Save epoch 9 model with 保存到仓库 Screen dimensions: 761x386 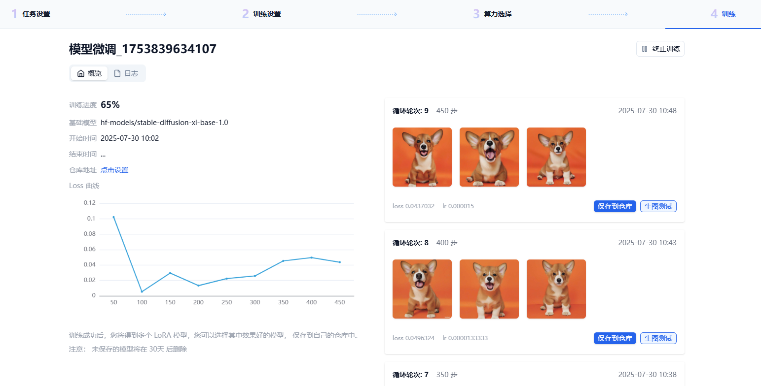coord(615,206)
